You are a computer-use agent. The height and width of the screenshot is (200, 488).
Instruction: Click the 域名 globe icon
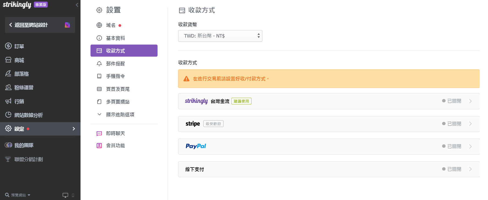(x=99, y=25)
